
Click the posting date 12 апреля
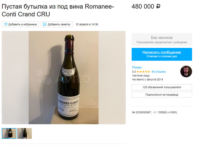87,24
